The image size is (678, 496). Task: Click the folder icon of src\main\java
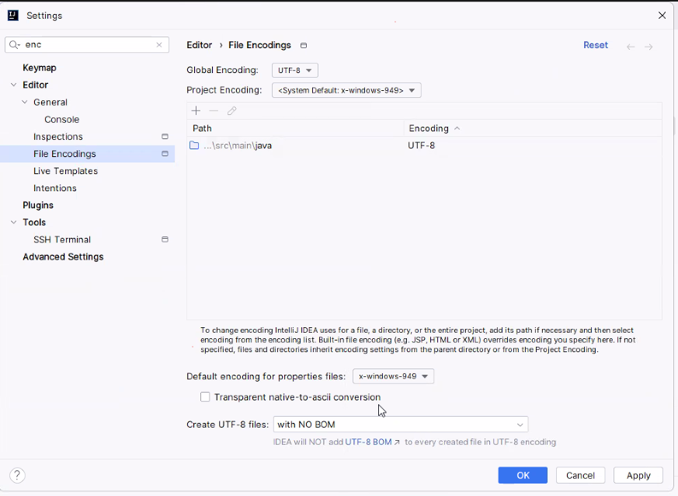click(x=194, y=145)
